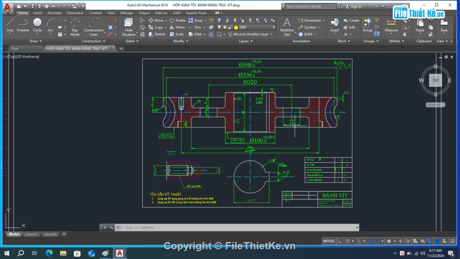Toggle layer freeze sun icon in layer box
The width and height of the screenshot is (460, 259).
(225, 27)
